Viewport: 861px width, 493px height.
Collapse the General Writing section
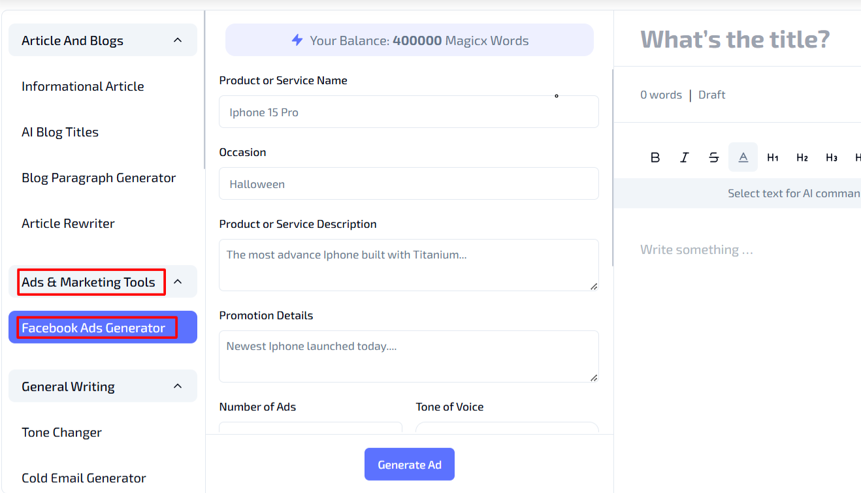click(103, 387)
